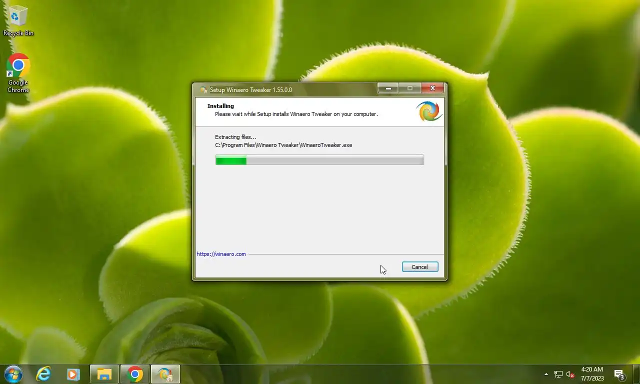This screenshot has width=640, height=384.
Task: Click the "Installing" header text
Action: [x=220, y=106]
